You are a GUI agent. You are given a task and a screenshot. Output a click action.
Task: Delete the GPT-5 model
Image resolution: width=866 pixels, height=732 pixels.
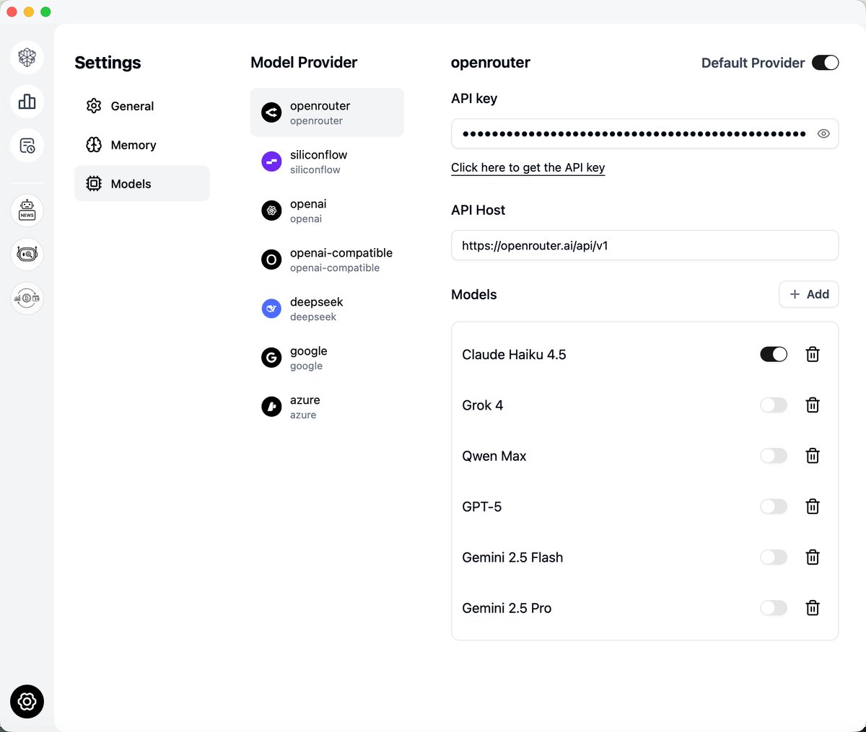click(x=813, y=506)
